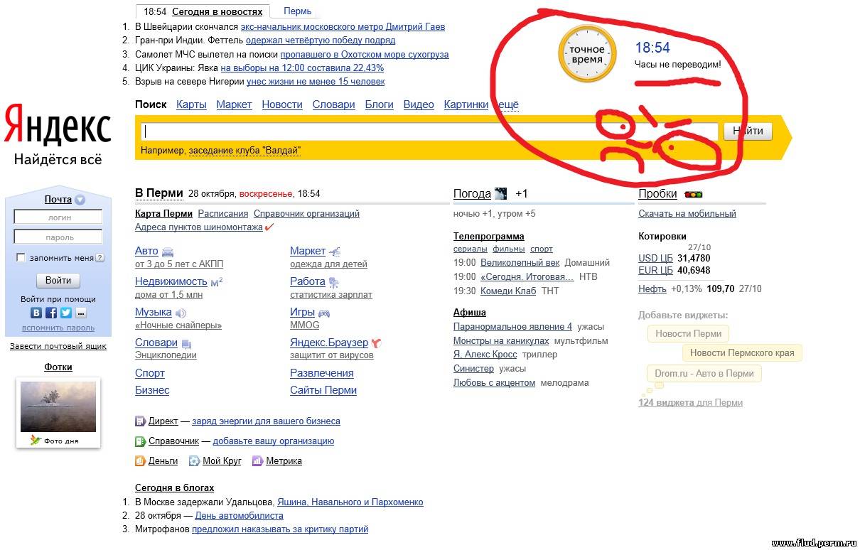Tick the 'запомнить меня' checkbox
860x550 pixels.
pos(21,258)
